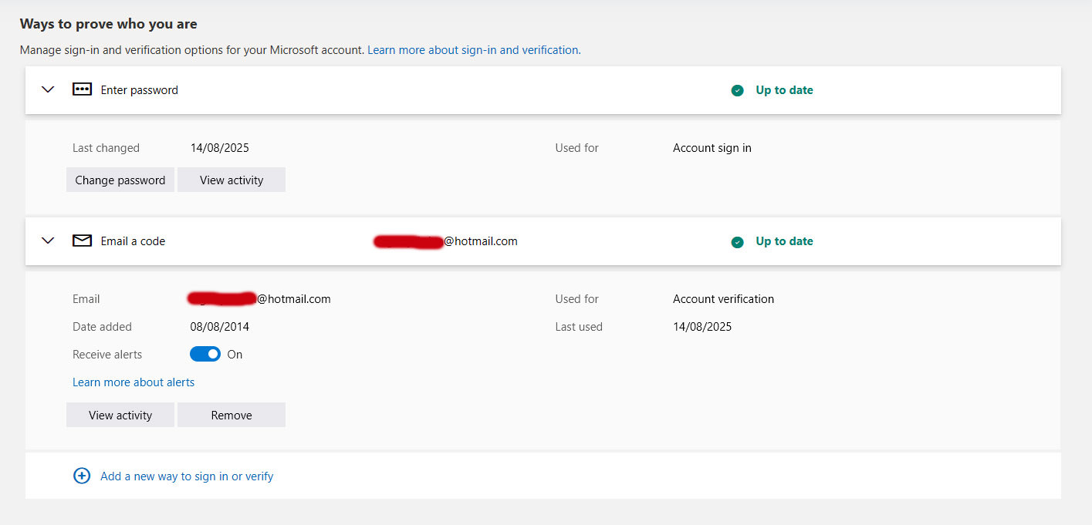
Task: Open the Learn more about alerts link
Action: click(x=133, y=382)
